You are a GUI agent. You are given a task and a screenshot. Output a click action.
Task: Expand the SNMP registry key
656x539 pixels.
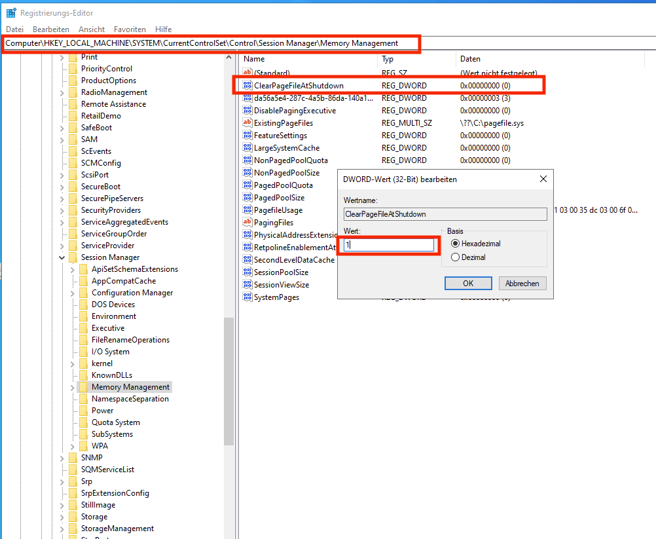(61, 458)
